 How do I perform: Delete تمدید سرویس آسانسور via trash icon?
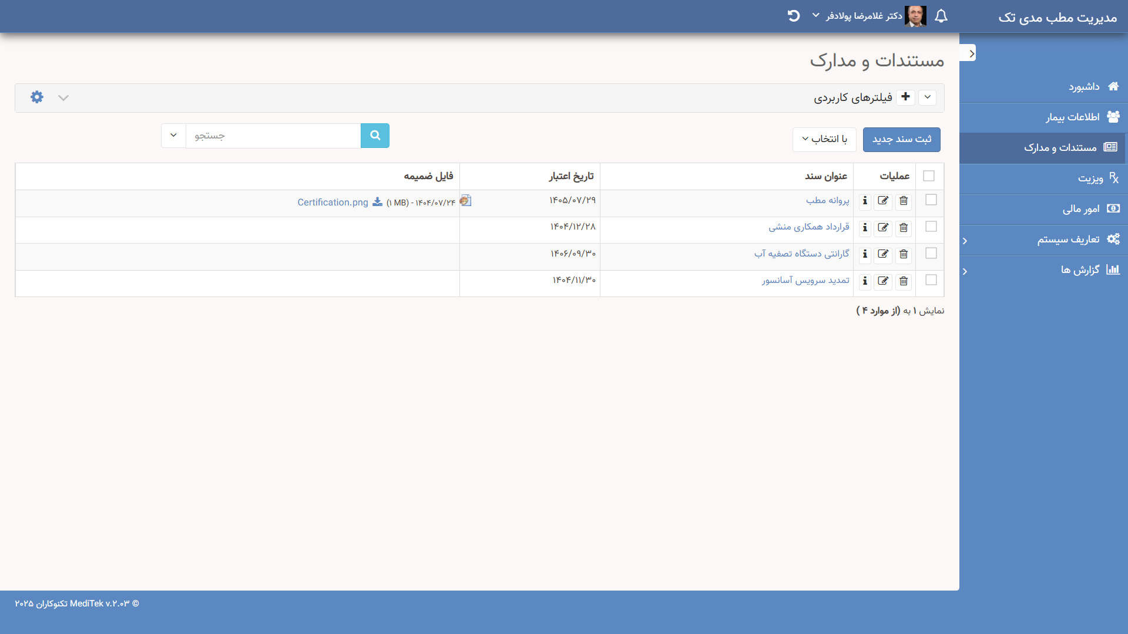point(904,281)
